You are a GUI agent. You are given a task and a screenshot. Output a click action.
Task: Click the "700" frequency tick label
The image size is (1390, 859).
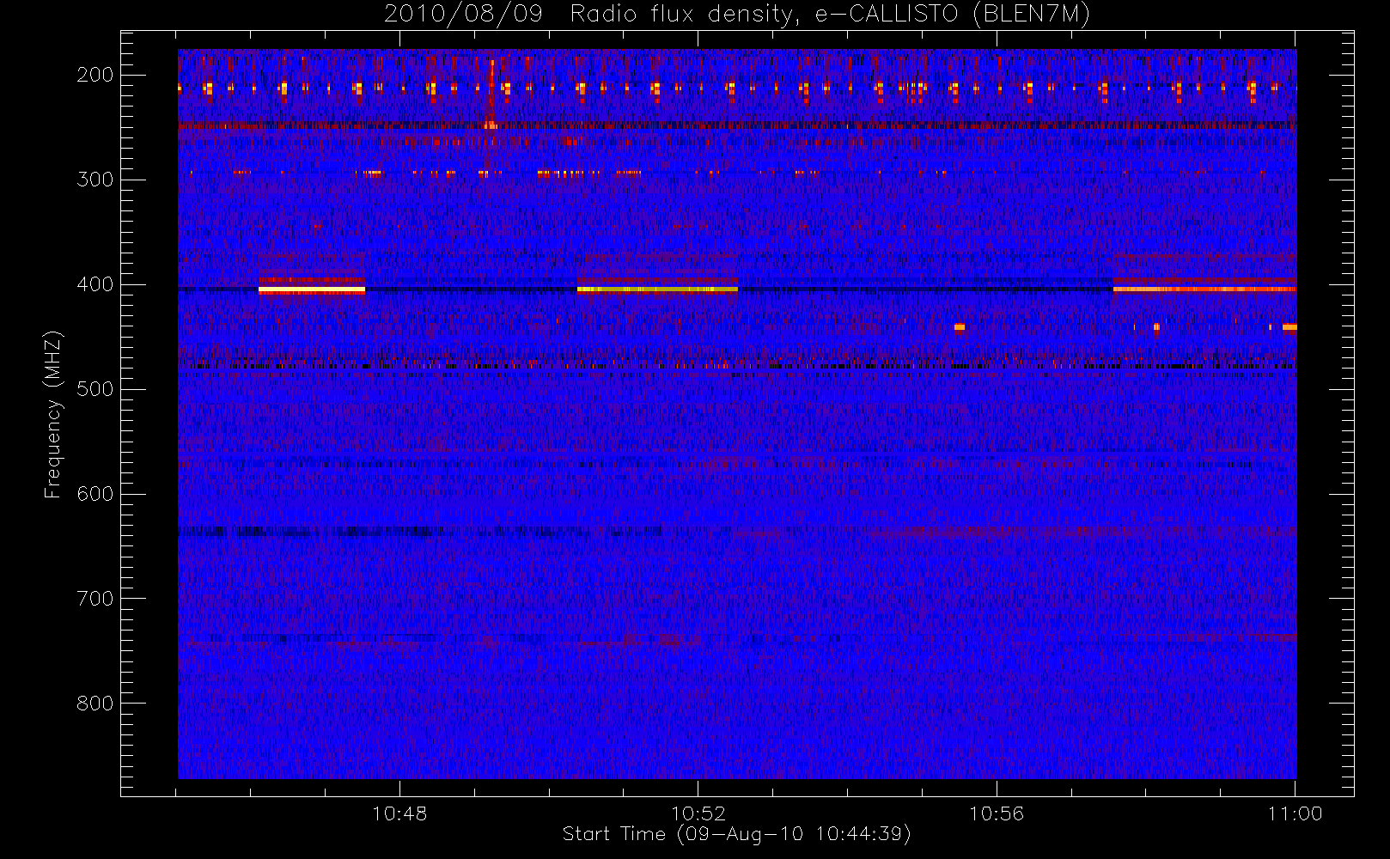[95, 599]
